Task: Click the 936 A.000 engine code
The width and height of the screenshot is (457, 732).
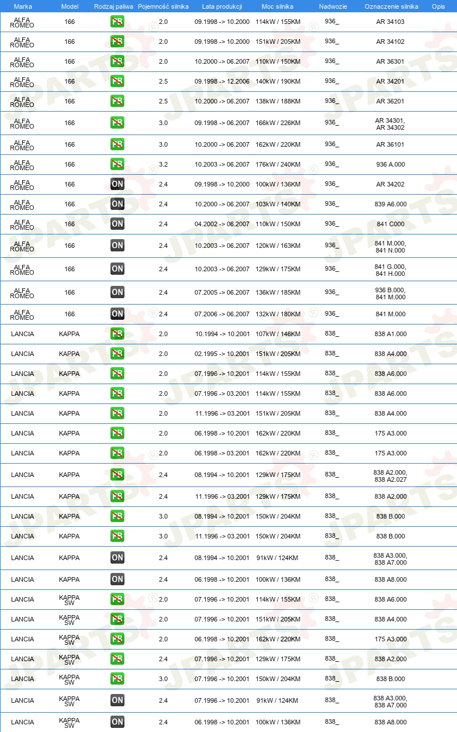Action: coord(390,165)
